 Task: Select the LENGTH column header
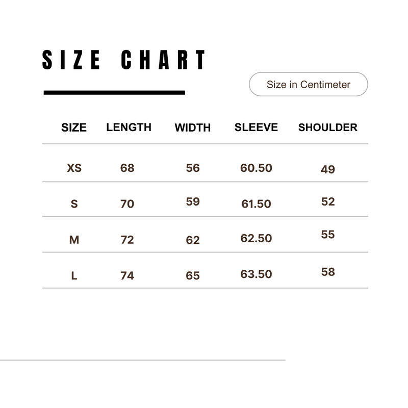pos(129,127)
